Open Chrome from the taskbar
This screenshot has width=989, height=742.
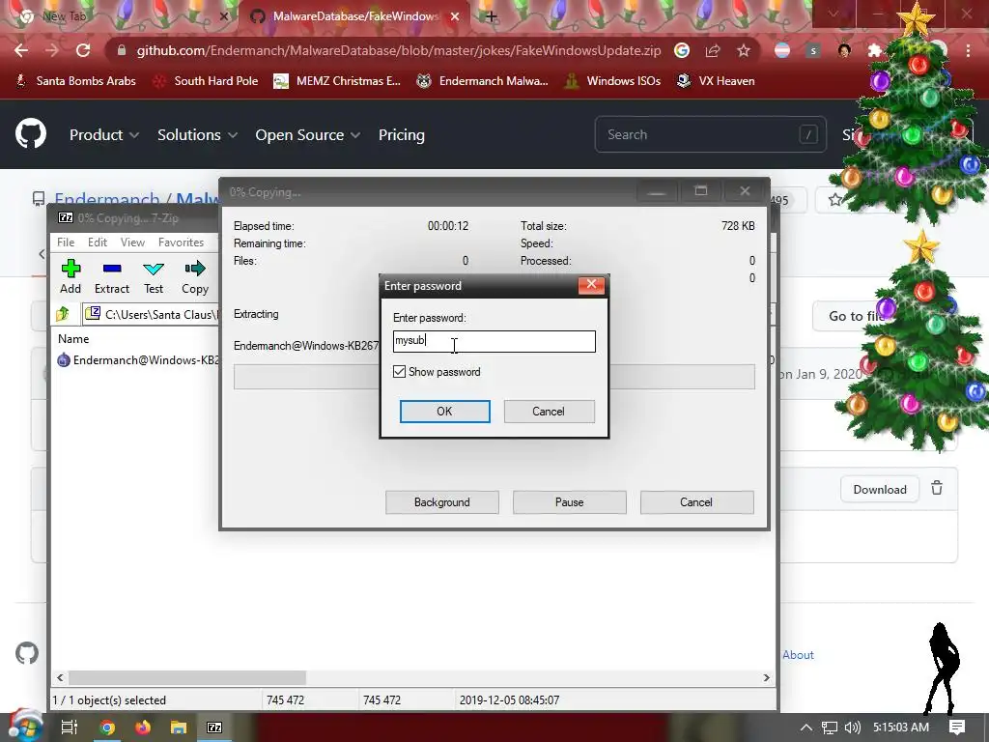tap(107, 728)
